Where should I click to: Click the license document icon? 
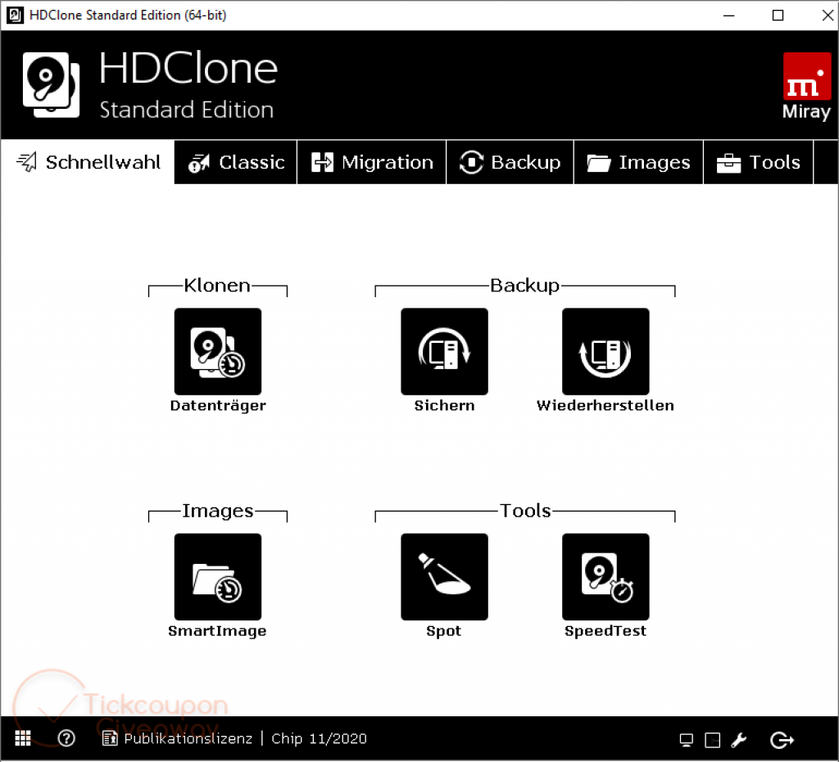[110, 738]
